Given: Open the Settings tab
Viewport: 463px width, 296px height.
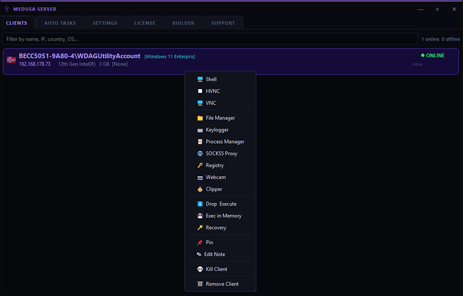Looking at the screenshot, I should pos(105,23).
